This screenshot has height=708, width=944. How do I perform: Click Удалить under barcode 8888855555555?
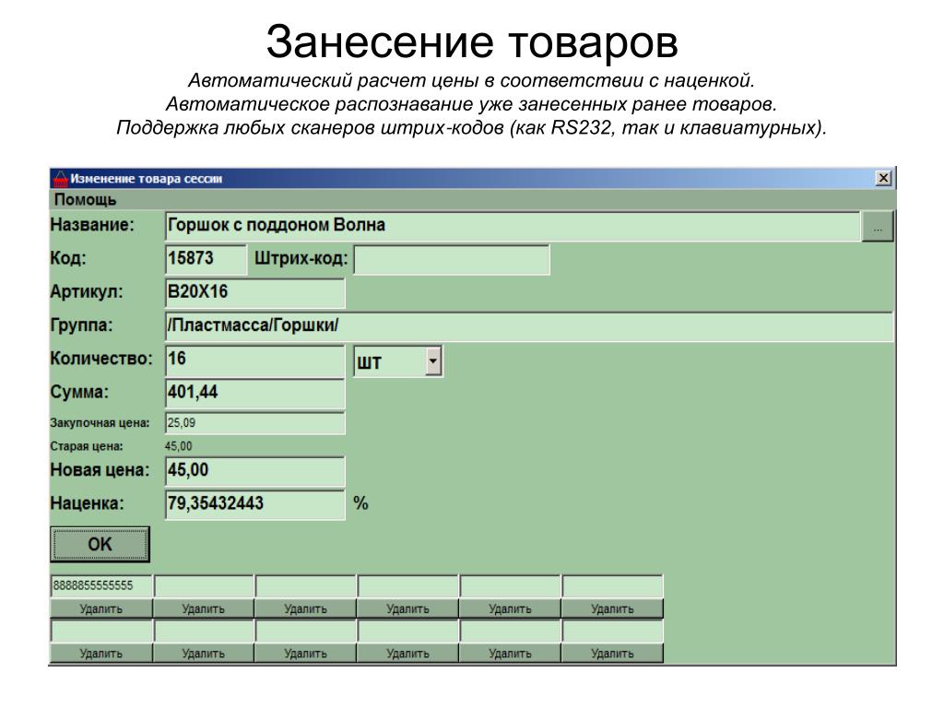tap(101, 608)
